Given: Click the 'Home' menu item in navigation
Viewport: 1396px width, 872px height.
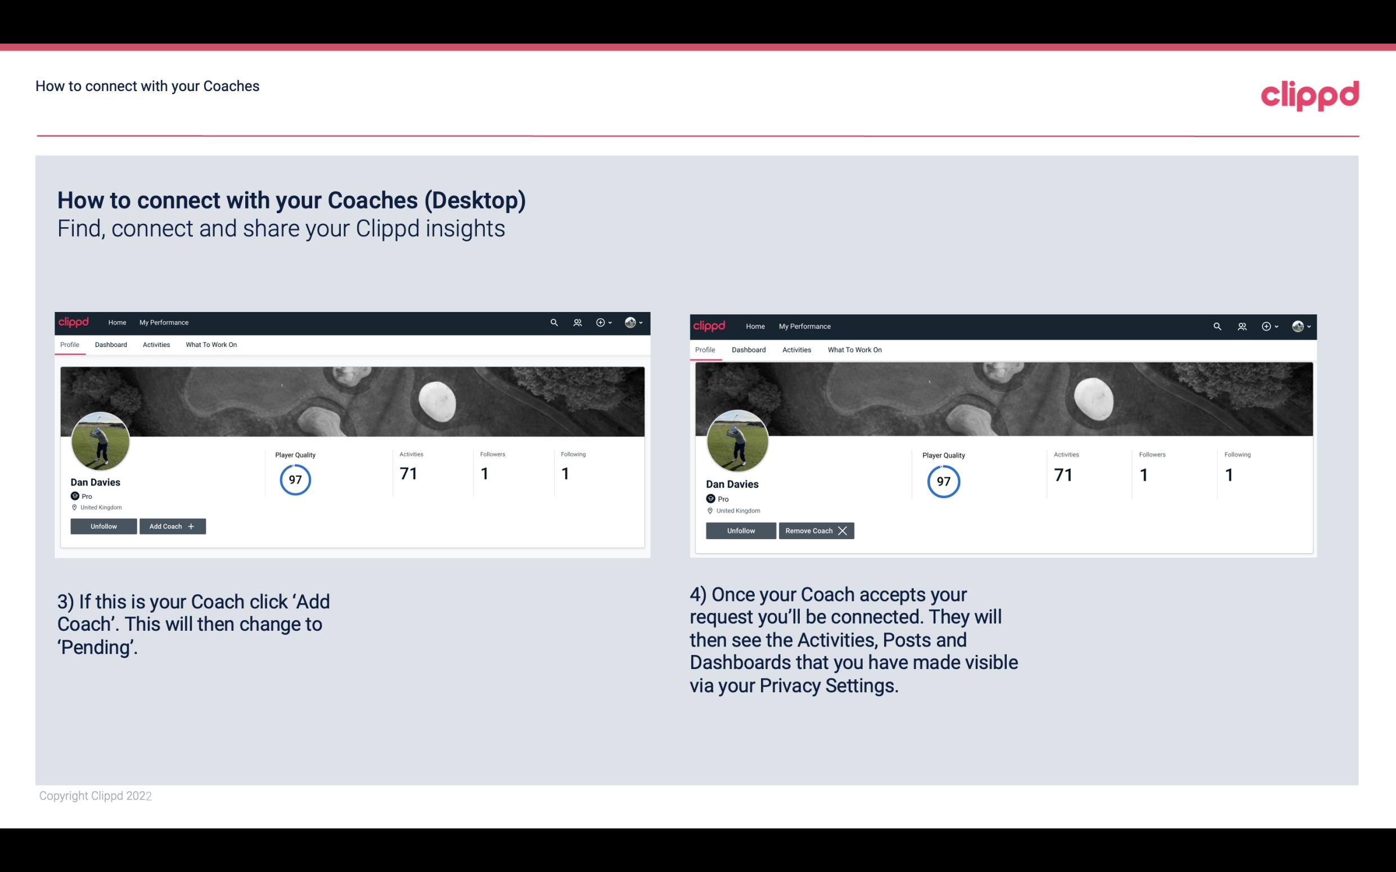Looking at the screenshot, I should 116,323.
